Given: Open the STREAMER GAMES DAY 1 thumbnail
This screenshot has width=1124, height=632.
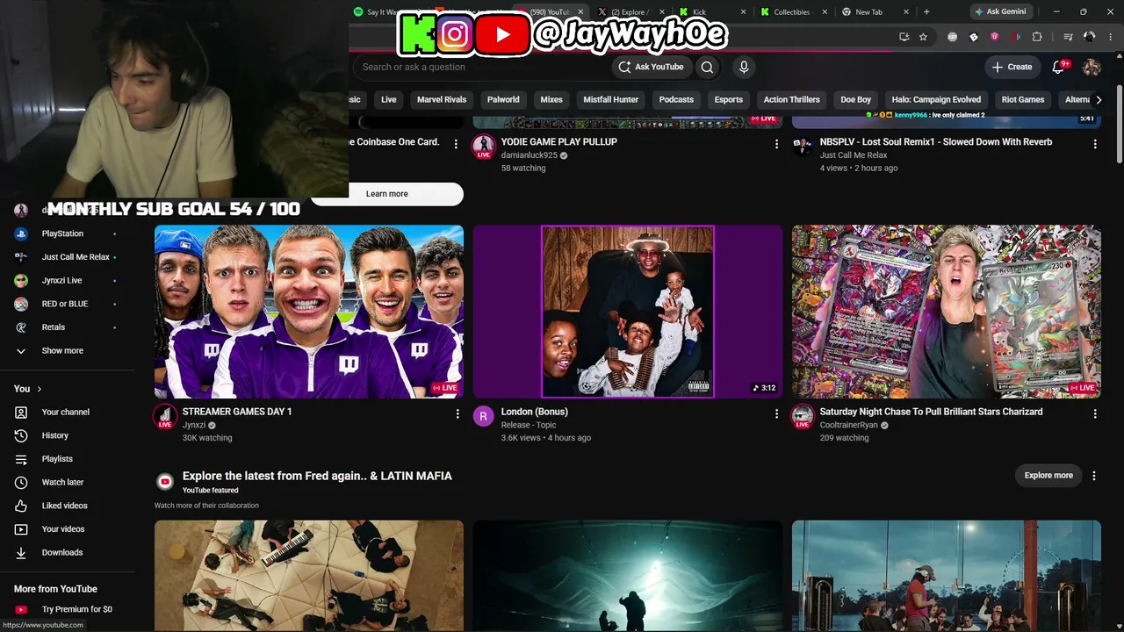Looking at the screenshot, I should point(309,312).
